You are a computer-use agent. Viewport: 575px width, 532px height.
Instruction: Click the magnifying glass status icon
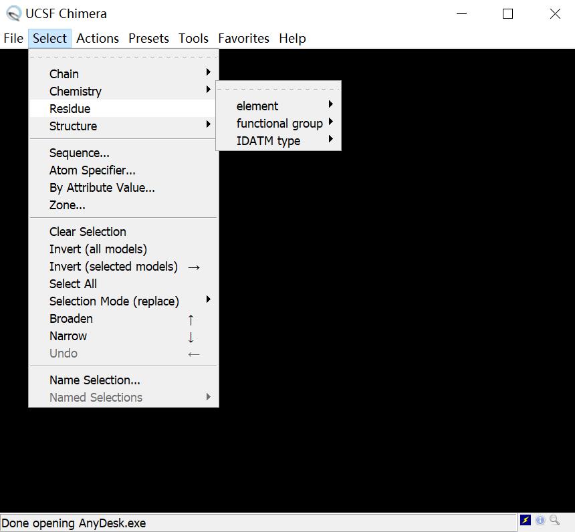[554, 519]
